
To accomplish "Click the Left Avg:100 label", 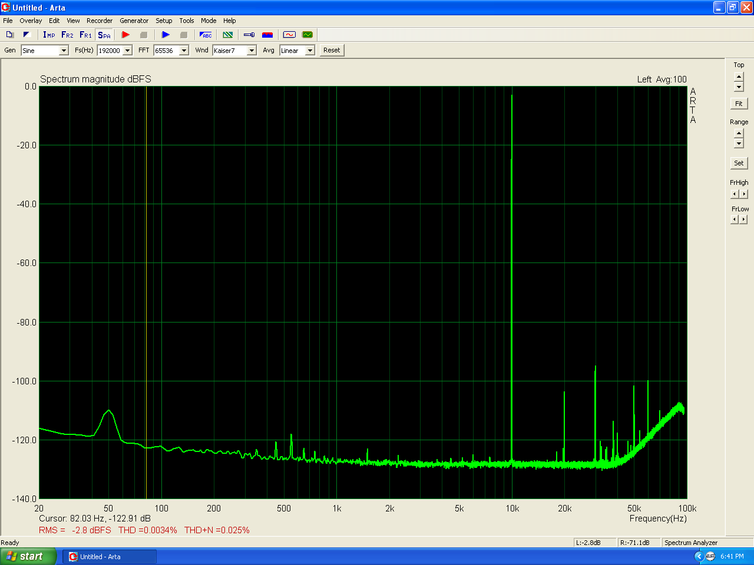I will point(662,79).
